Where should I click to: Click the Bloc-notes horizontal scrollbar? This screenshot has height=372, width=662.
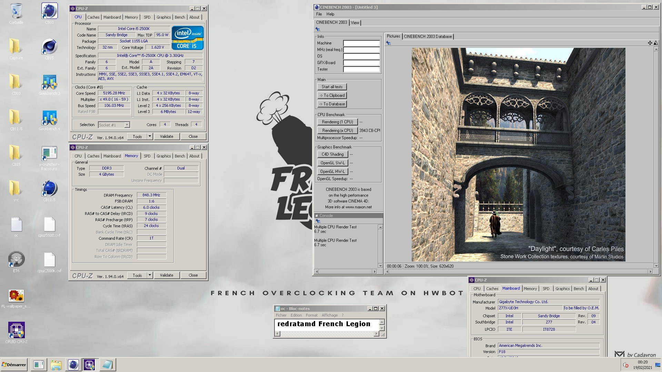[328, 334]
